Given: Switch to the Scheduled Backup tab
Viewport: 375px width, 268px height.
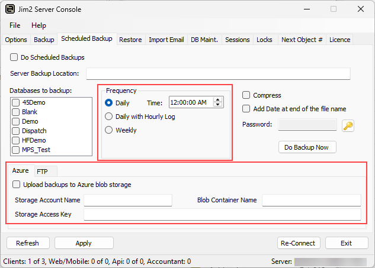Looking at the screenshot, I should pyautogui.click(x=87, y=38).
